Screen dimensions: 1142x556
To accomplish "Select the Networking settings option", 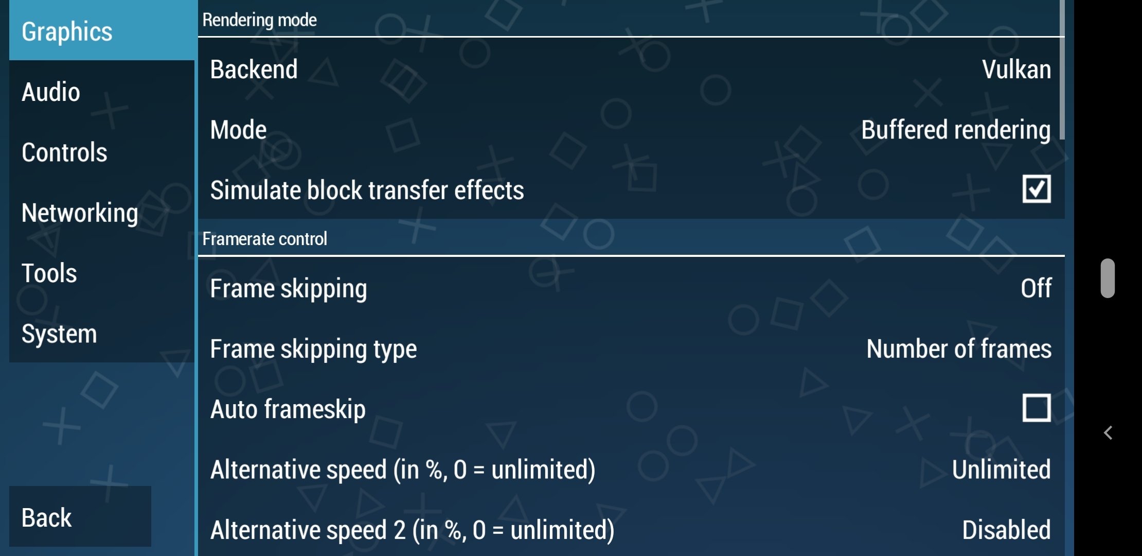I will pyautogui.click(x=79, y=212).
